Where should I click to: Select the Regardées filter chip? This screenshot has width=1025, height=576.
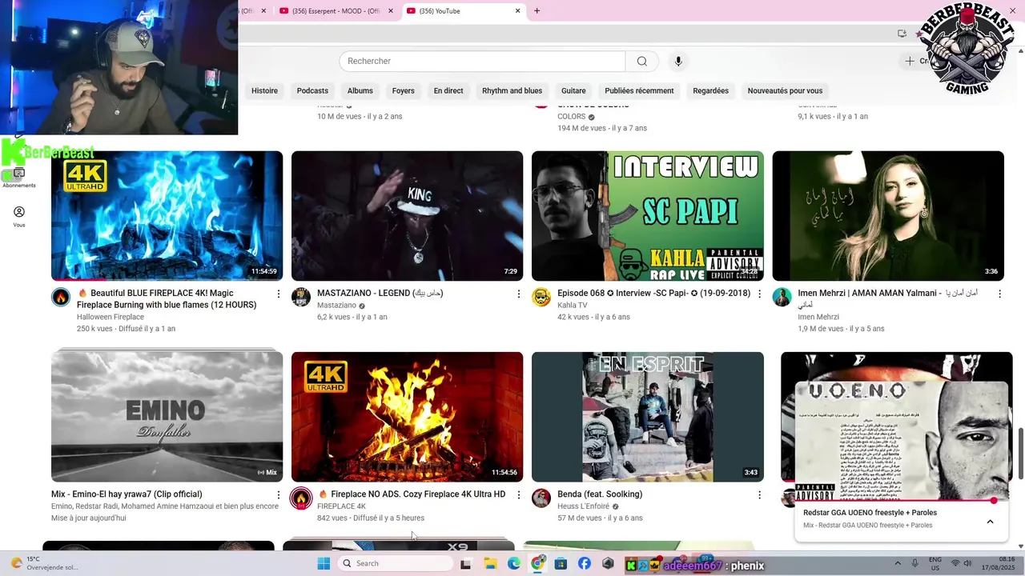point(710,90)
